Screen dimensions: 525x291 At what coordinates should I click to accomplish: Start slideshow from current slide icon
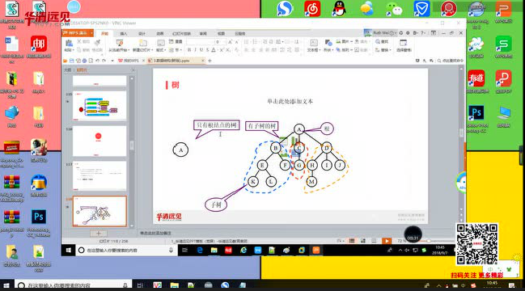pos(120,43)
